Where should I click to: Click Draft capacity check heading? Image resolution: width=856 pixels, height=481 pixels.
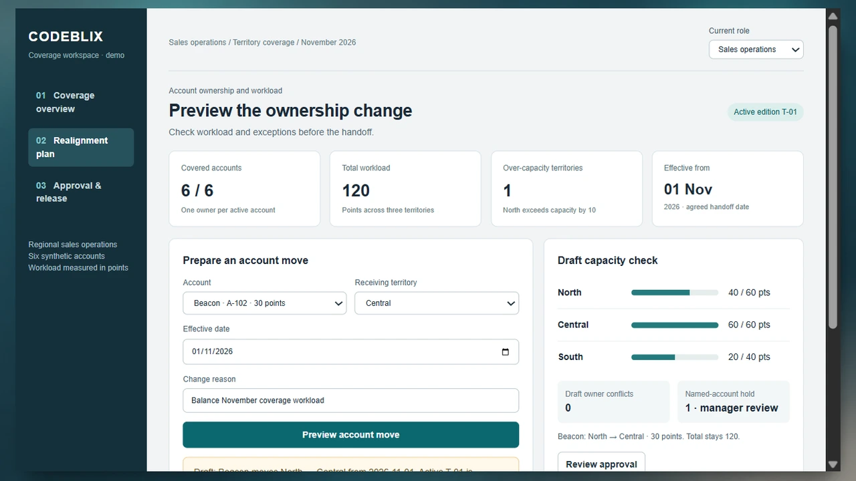pyautogui.click(x=607, y=261)
